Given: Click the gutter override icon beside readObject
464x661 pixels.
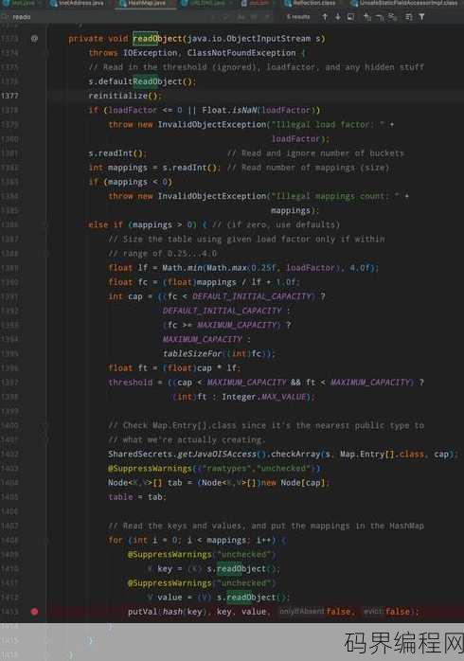Looking at the screenshot, I should tap(34, 39).
